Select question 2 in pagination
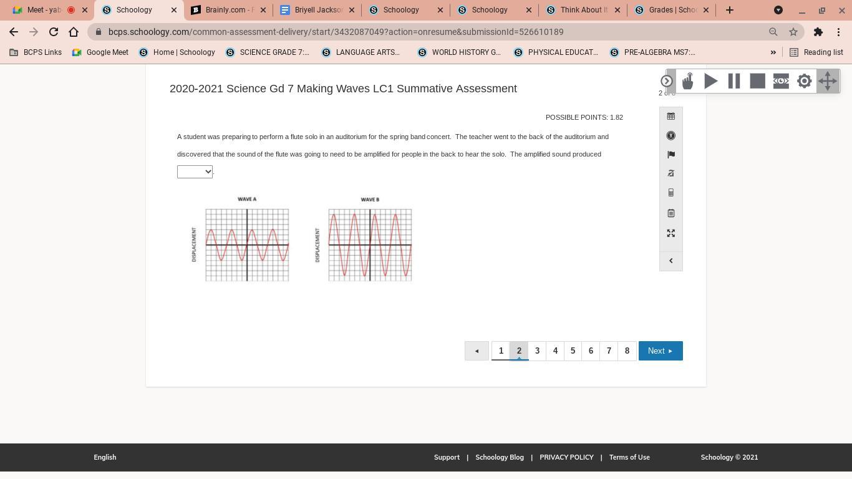 [x=519, y=351]
